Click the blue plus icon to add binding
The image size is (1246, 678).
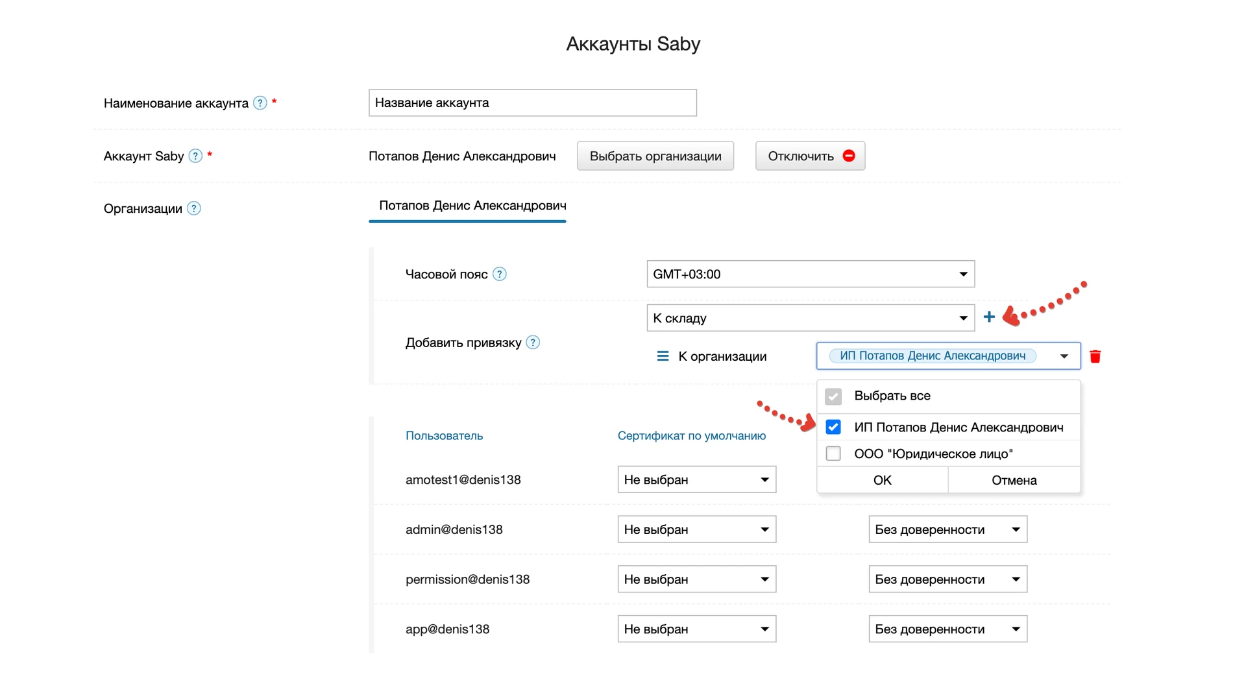(x=988, y=317)
